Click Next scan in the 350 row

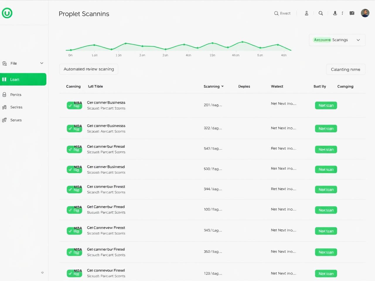tap(326, 252)
